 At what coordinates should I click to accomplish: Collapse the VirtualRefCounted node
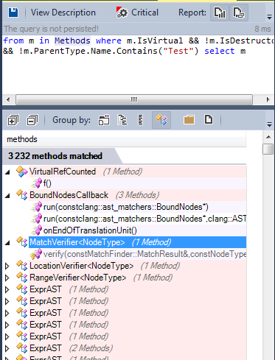click(7, 172)
